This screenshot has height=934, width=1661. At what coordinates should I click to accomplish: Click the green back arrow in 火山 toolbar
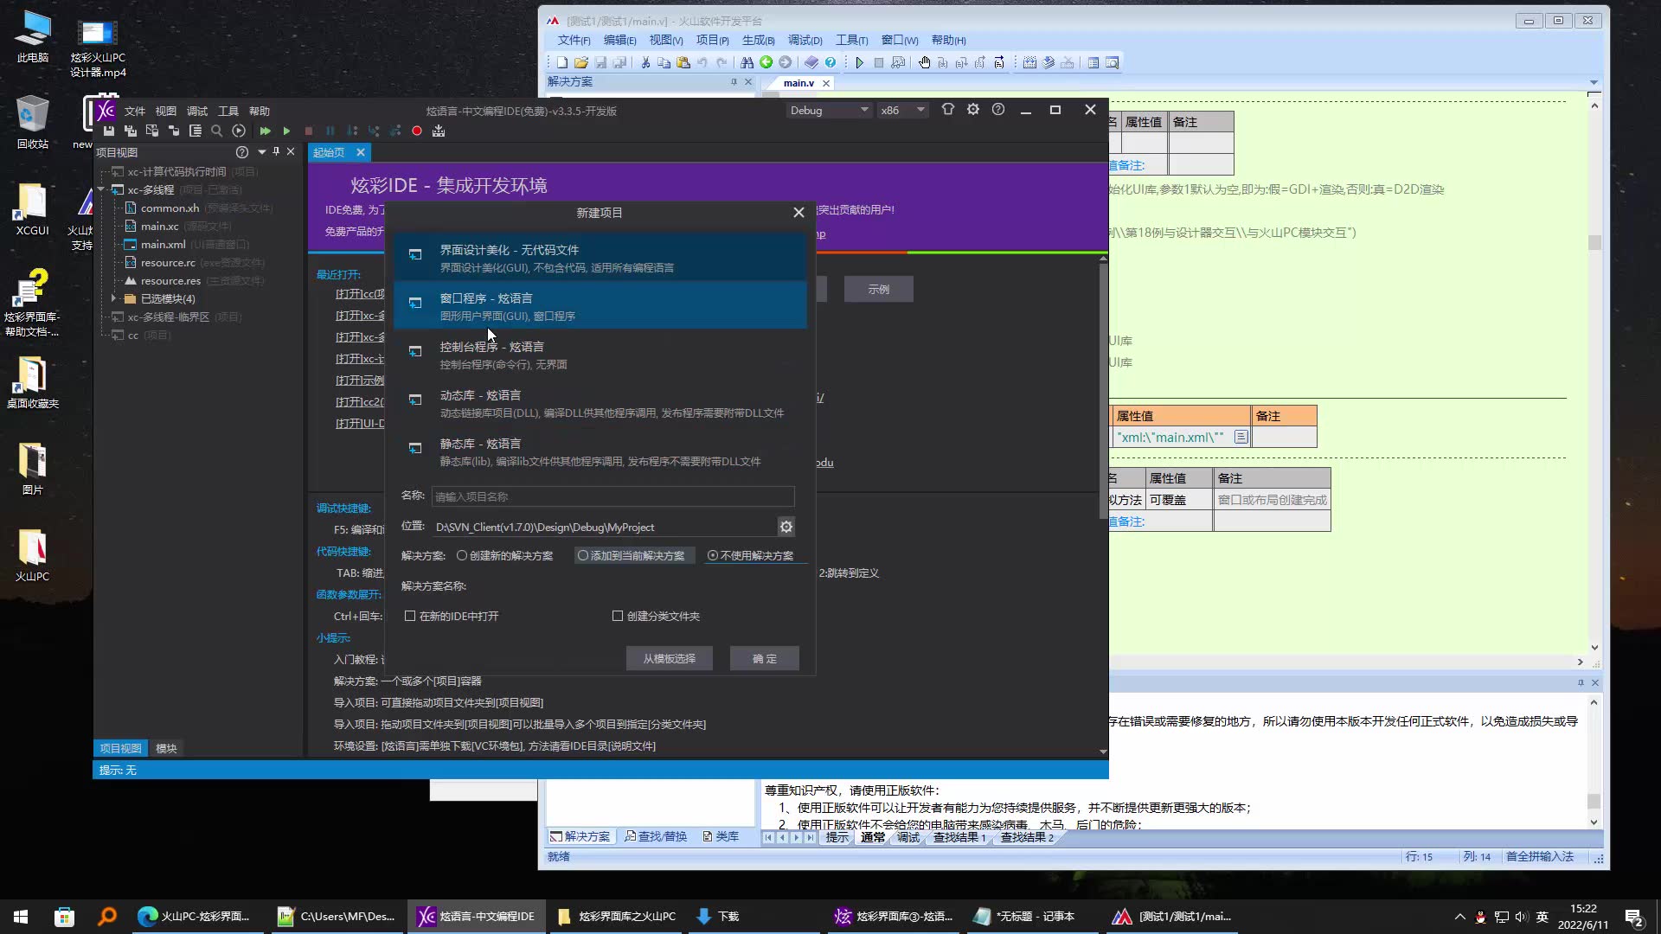tap(766, 62)
